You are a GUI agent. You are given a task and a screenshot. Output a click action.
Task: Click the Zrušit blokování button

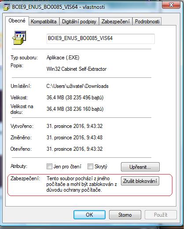pos(140,181)
